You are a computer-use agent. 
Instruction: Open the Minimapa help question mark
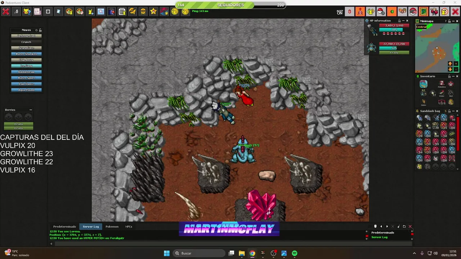point(446,21)
